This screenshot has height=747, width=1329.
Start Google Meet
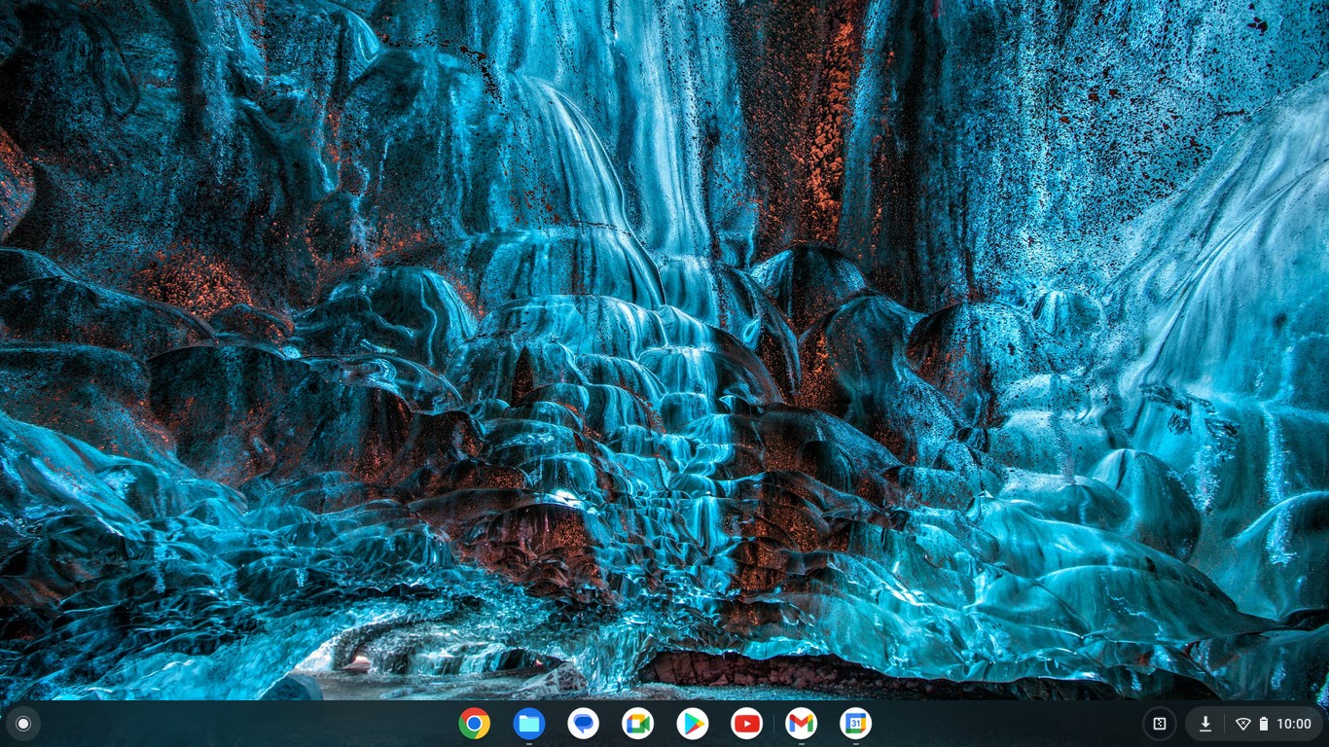638,724
